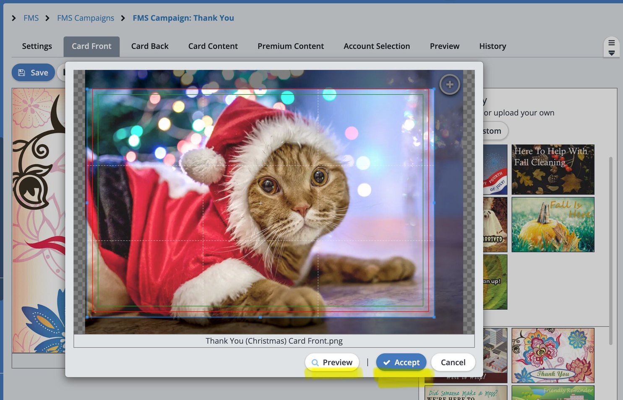Click the zoom-in plus icon on image
The image size is (623, 400).
click(x=449, y=84)
